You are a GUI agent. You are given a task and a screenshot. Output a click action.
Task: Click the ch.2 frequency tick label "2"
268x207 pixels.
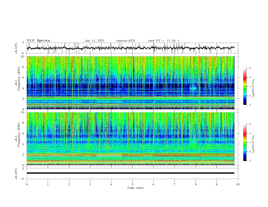pos(24,155)
